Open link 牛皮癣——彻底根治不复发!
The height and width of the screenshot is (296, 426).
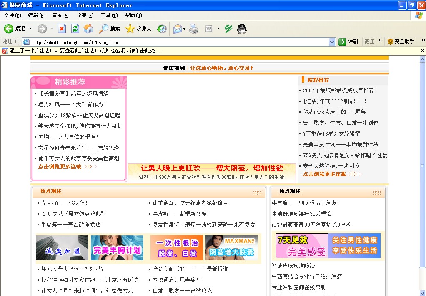(x=306, y=203)
